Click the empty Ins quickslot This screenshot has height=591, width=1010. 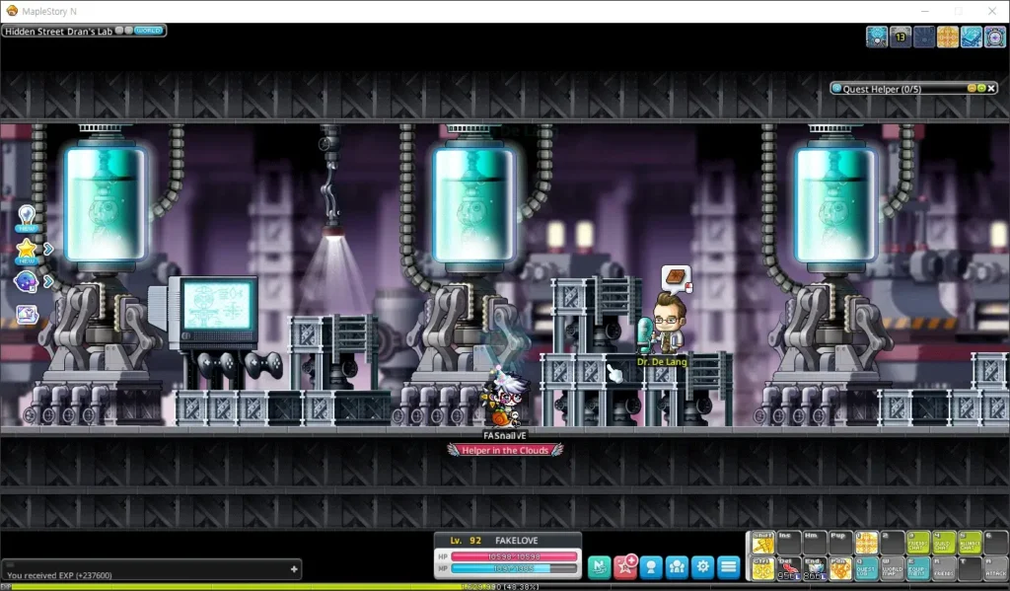[788, 543]
